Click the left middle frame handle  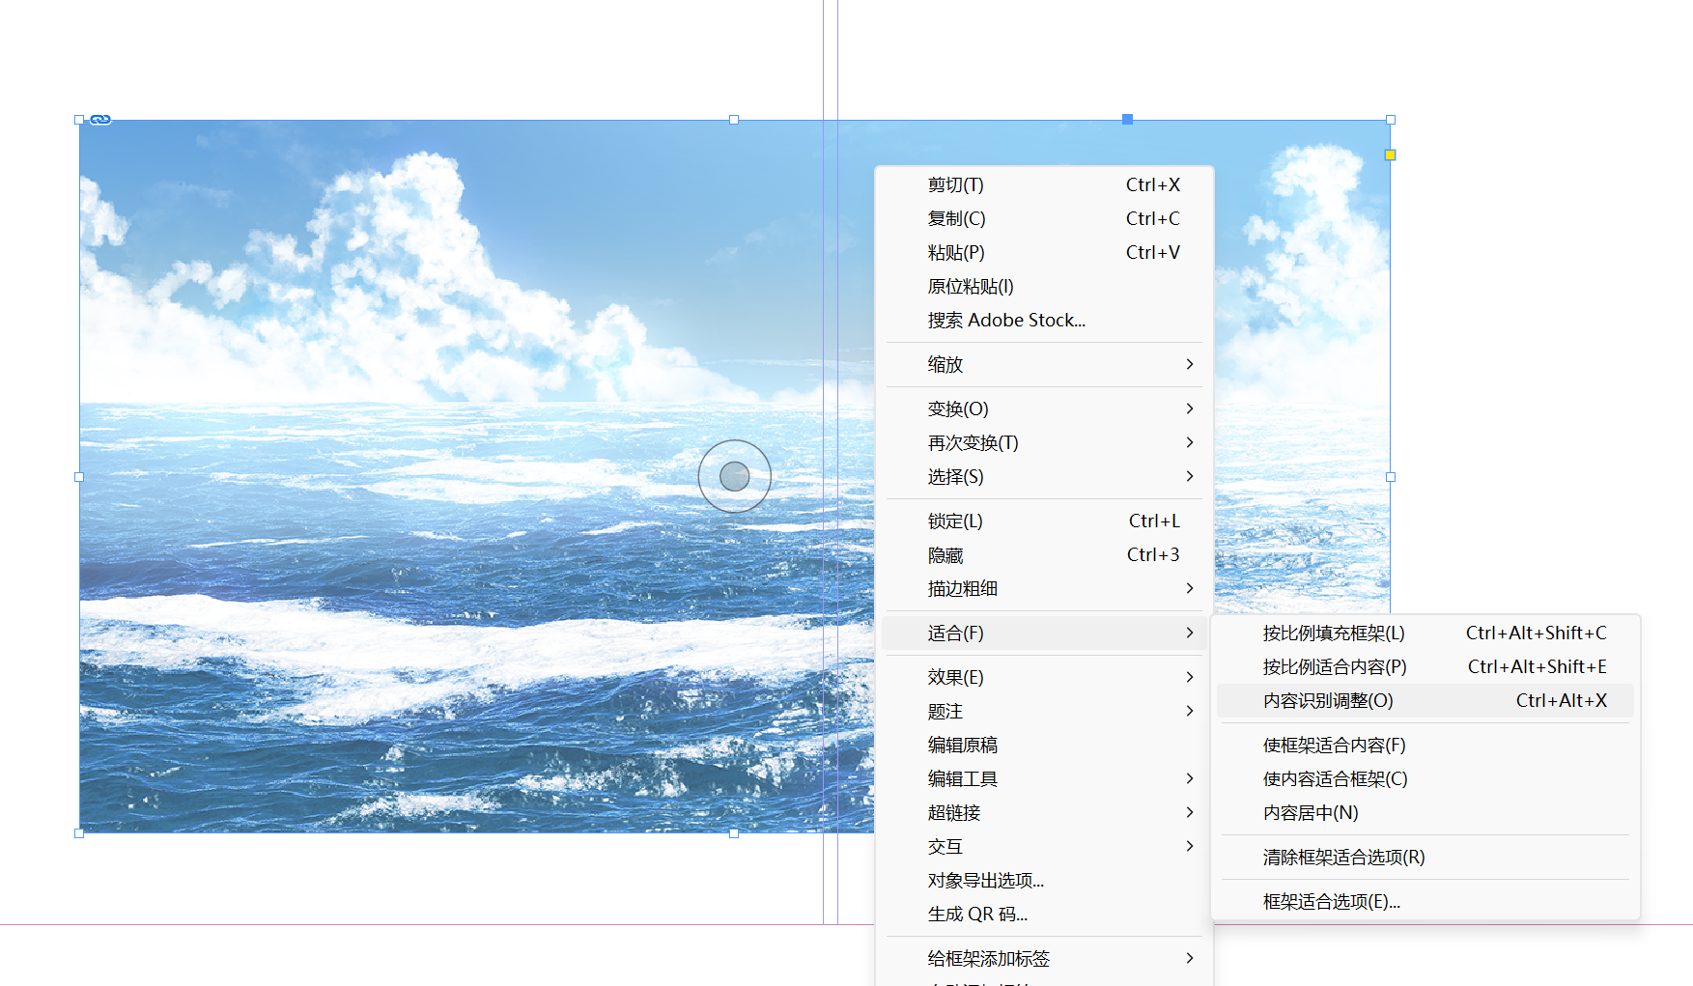click(x=79, y=477)
